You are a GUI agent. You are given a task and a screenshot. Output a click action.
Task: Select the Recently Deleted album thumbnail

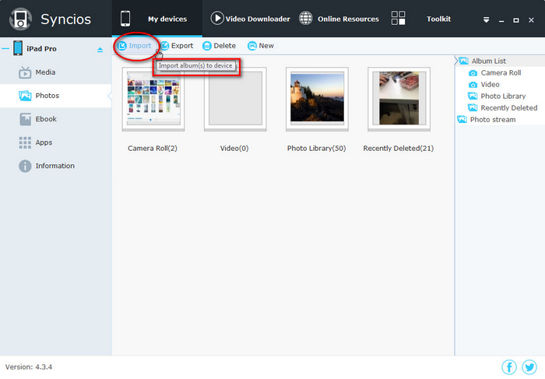point(399,99)
